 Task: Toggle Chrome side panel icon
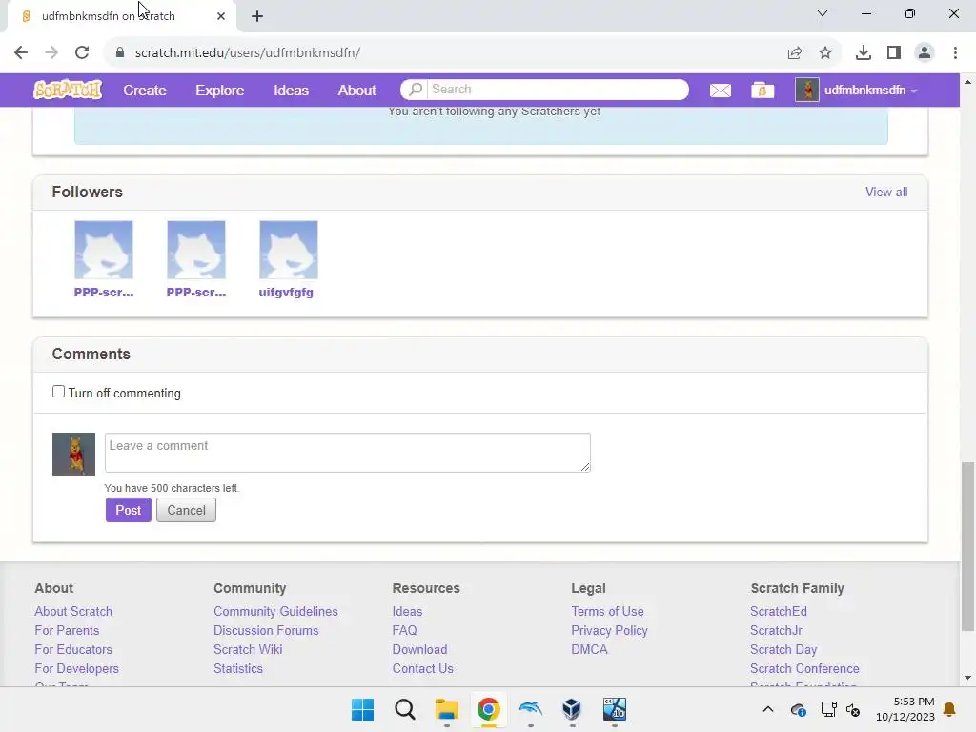[x=894, y=53]
